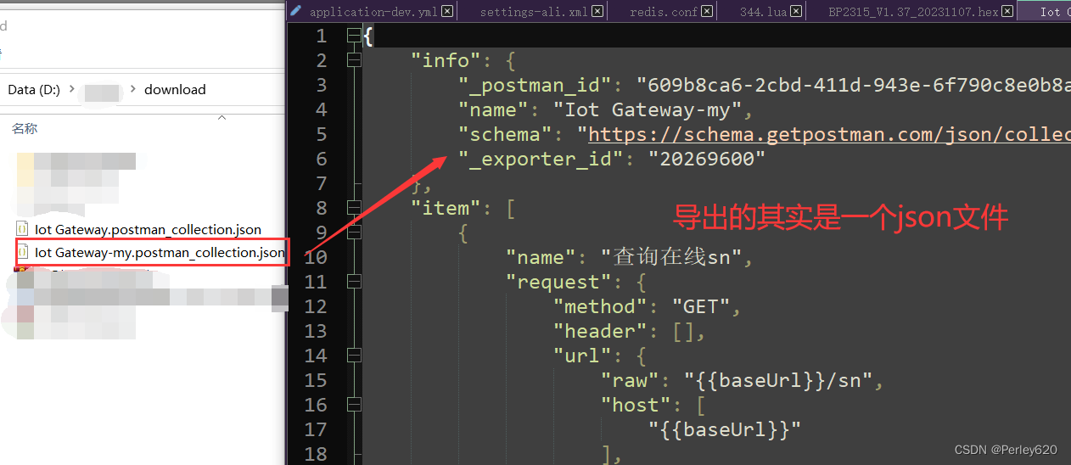1071x465 pixels.
Task: Switch to the 344.lua tab
Action: 762,12
